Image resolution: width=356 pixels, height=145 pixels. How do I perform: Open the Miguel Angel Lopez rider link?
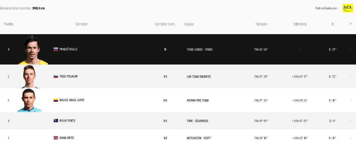click(72, 100)
